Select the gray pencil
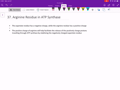This screenshot has width=120, height=90. (73, 9)
